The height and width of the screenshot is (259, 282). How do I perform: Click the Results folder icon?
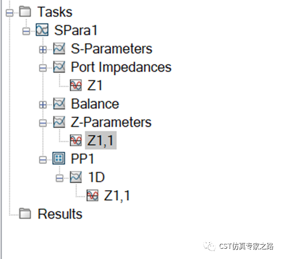click(x=25, y=214)
